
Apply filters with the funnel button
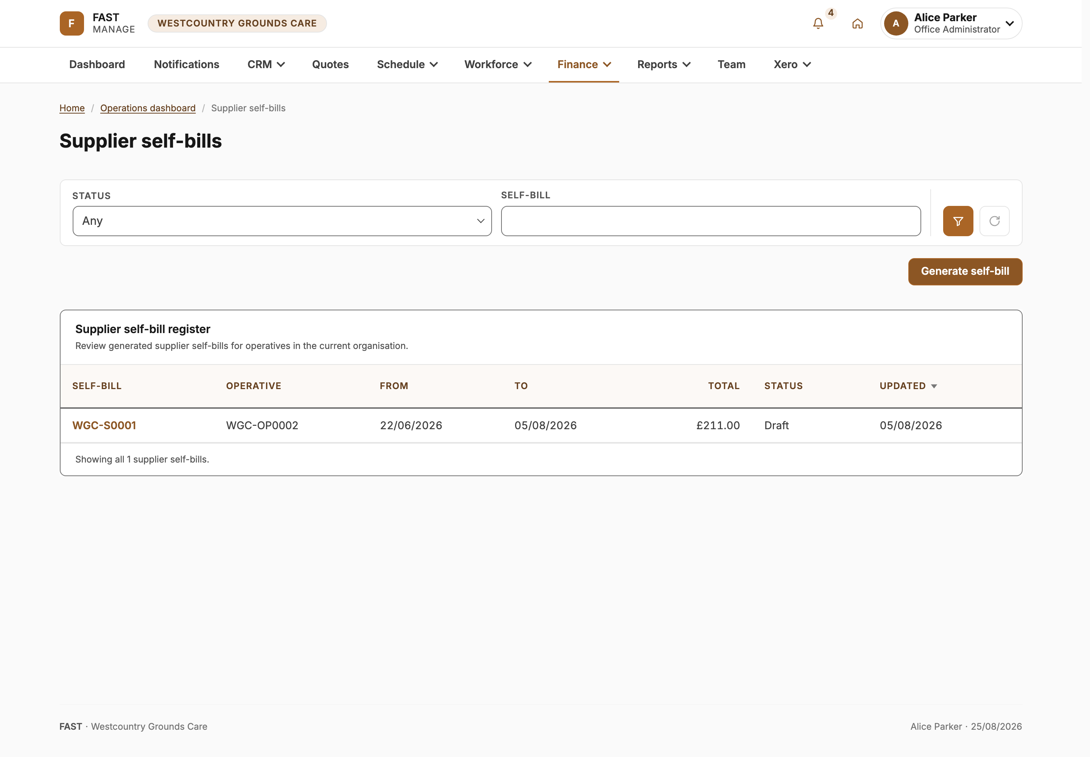(958, 221)
